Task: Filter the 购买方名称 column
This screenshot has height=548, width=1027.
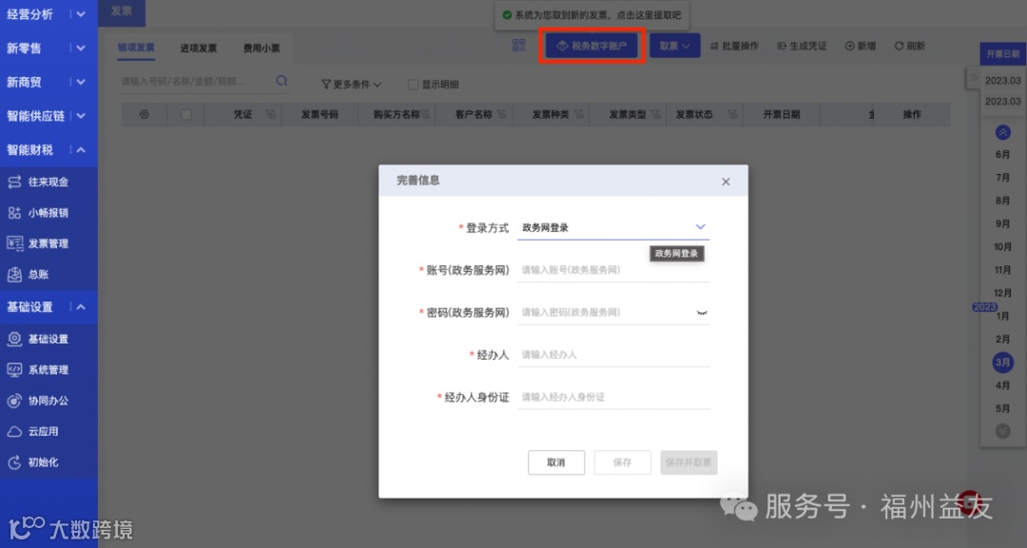Action: tap(426, 115)
